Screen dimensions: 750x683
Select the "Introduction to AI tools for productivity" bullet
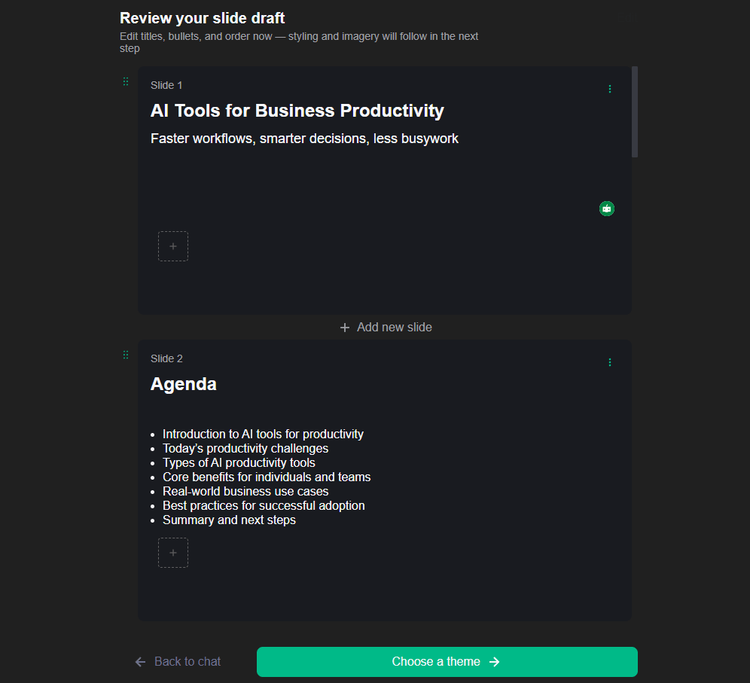click(263, 434)
